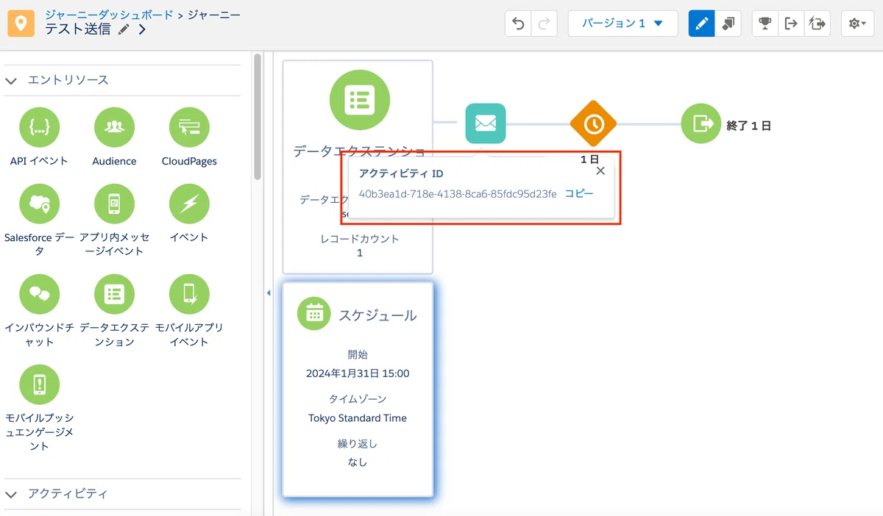Click the 終了 1 日 label
The image size is (883, 516).
coord(748,126)
